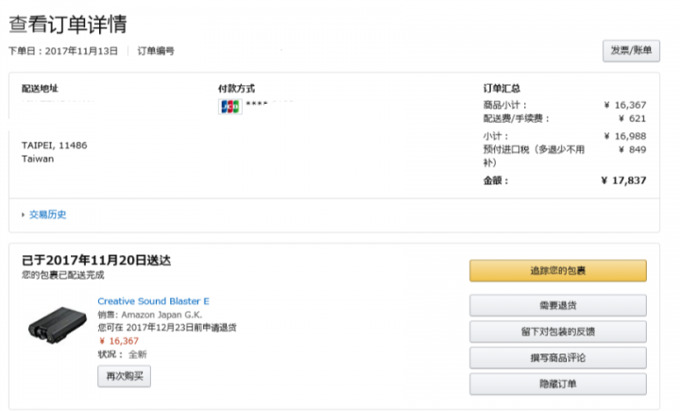Viewport: 680px width, 411px height.
Task: Select 留下对包装的反馈 feedback button
Action: 557,332
